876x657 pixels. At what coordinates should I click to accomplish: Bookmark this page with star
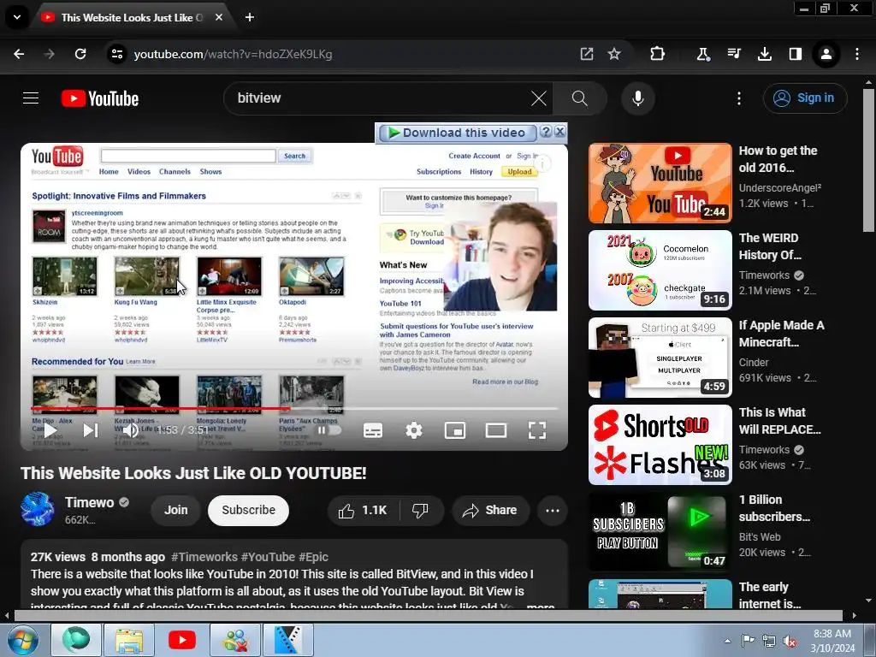614,54
